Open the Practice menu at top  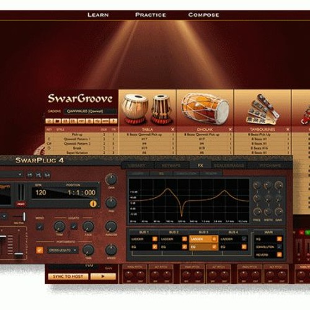coord(151,15)
